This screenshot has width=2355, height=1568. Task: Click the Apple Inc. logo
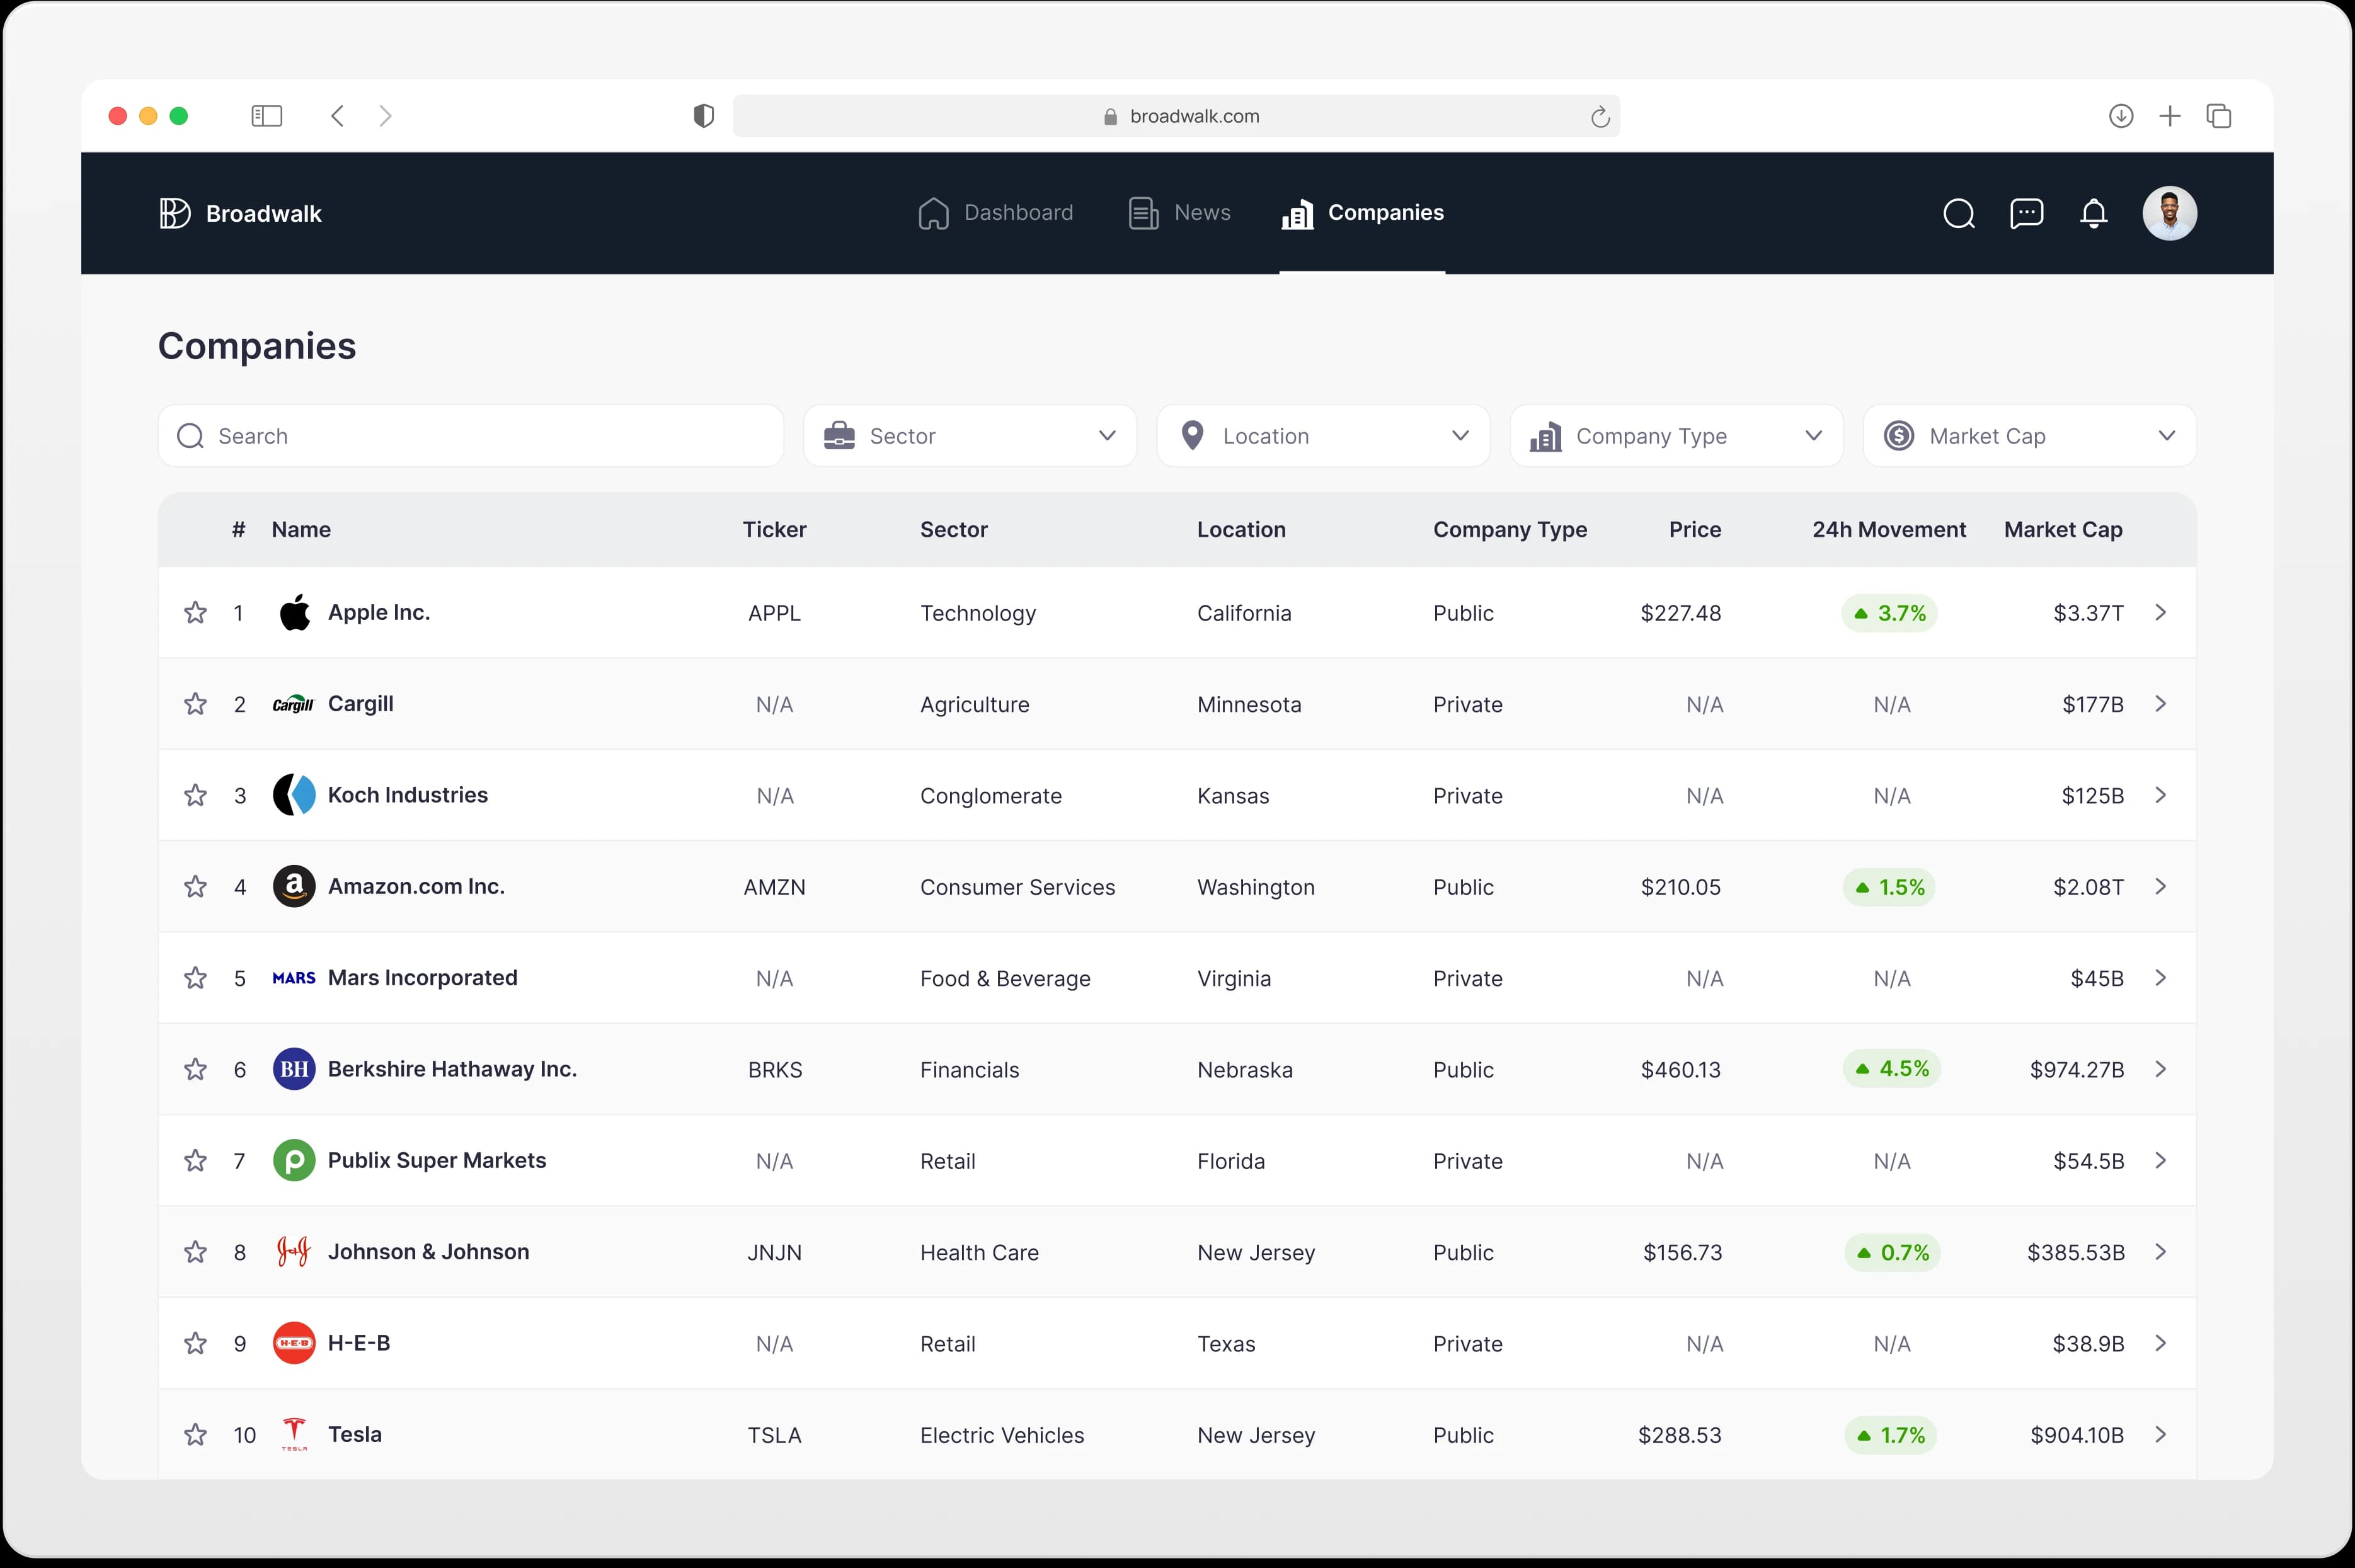pyautogui.click(x=294, y=613)
